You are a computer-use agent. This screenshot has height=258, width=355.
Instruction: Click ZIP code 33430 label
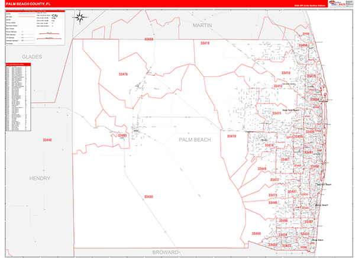149,196
